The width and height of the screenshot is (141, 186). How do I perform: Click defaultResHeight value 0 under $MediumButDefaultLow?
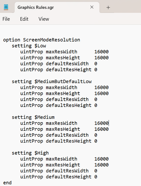(x=96, y=105)
